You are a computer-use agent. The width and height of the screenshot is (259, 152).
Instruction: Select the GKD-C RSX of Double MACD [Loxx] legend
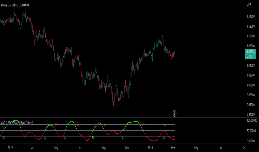click(17, 123)
